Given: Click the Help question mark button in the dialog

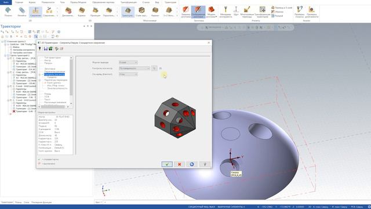Looking at the screenshot, I should click(x=205, y=164).
